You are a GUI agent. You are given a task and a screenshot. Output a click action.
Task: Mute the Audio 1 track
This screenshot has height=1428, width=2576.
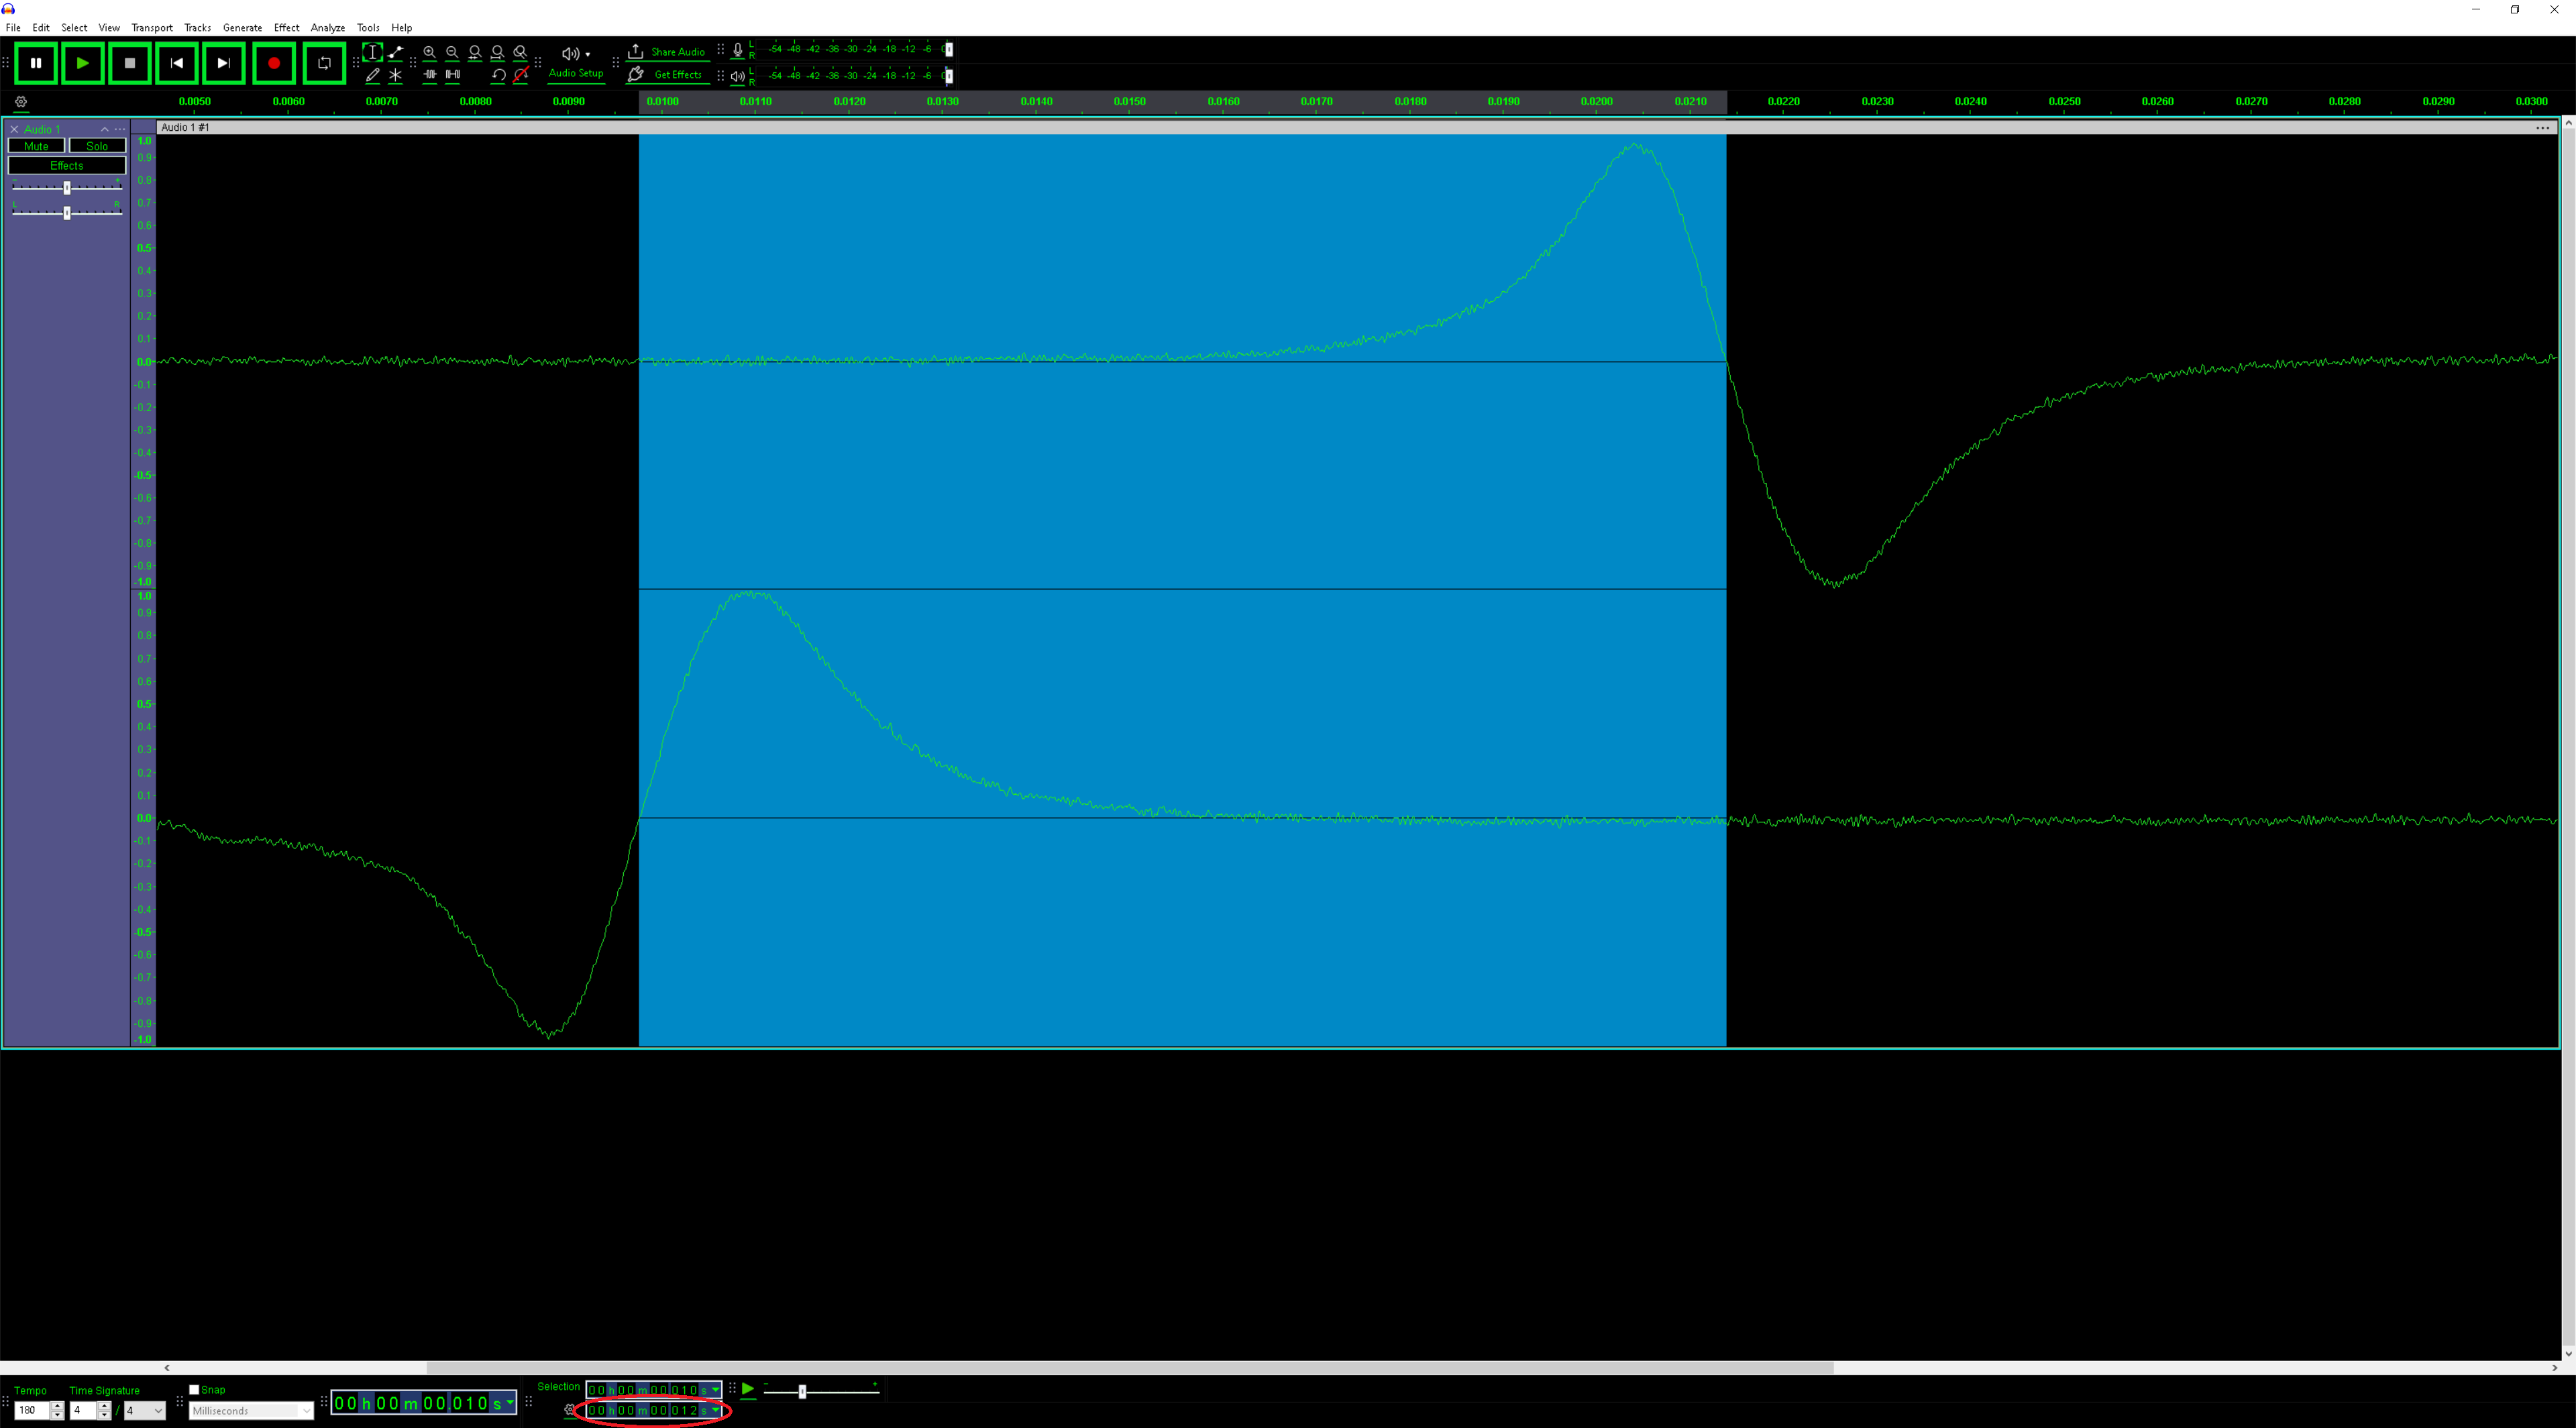click(36, 146)
